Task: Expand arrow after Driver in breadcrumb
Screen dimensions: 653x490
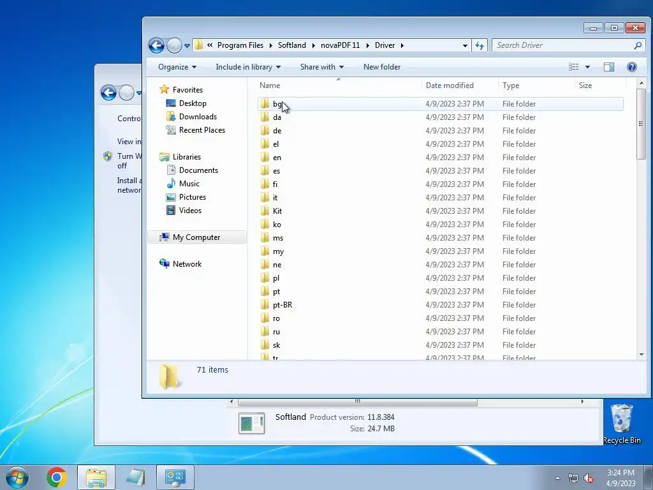Action: pyautogui.click(x=402, y=45)
